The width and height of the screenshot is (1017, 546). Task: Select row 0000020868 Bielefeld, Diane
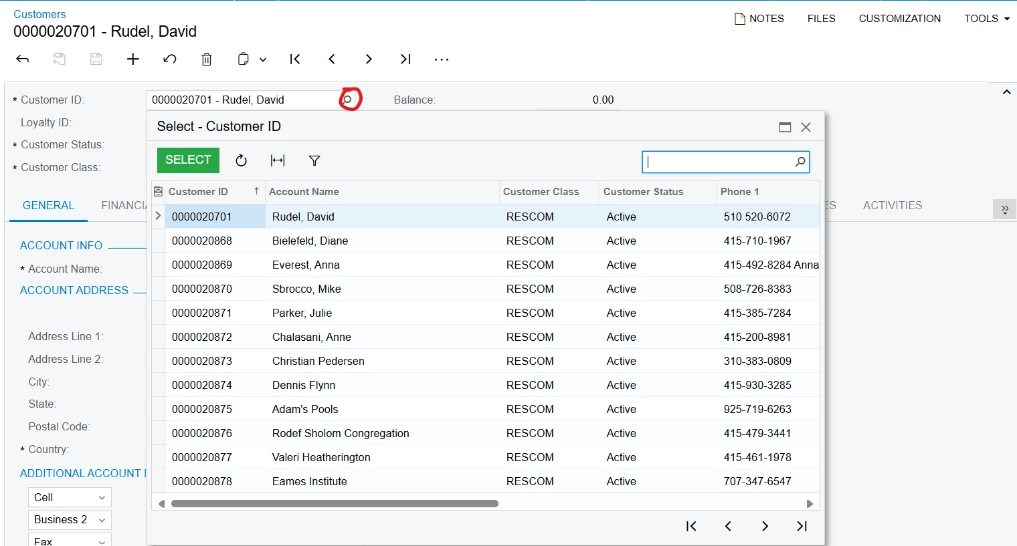(486, 241)
